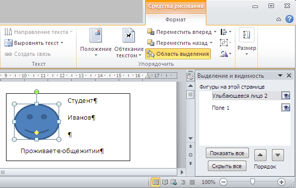Expand the Bring Forward dropdown arrow
This screenshot has height=188, width=296.
[215, 32]
